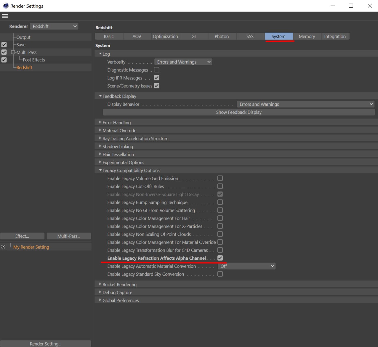This screenshot has height=347, width=378.
Task: Switch to the Basic tab
Action: point(109,36)
